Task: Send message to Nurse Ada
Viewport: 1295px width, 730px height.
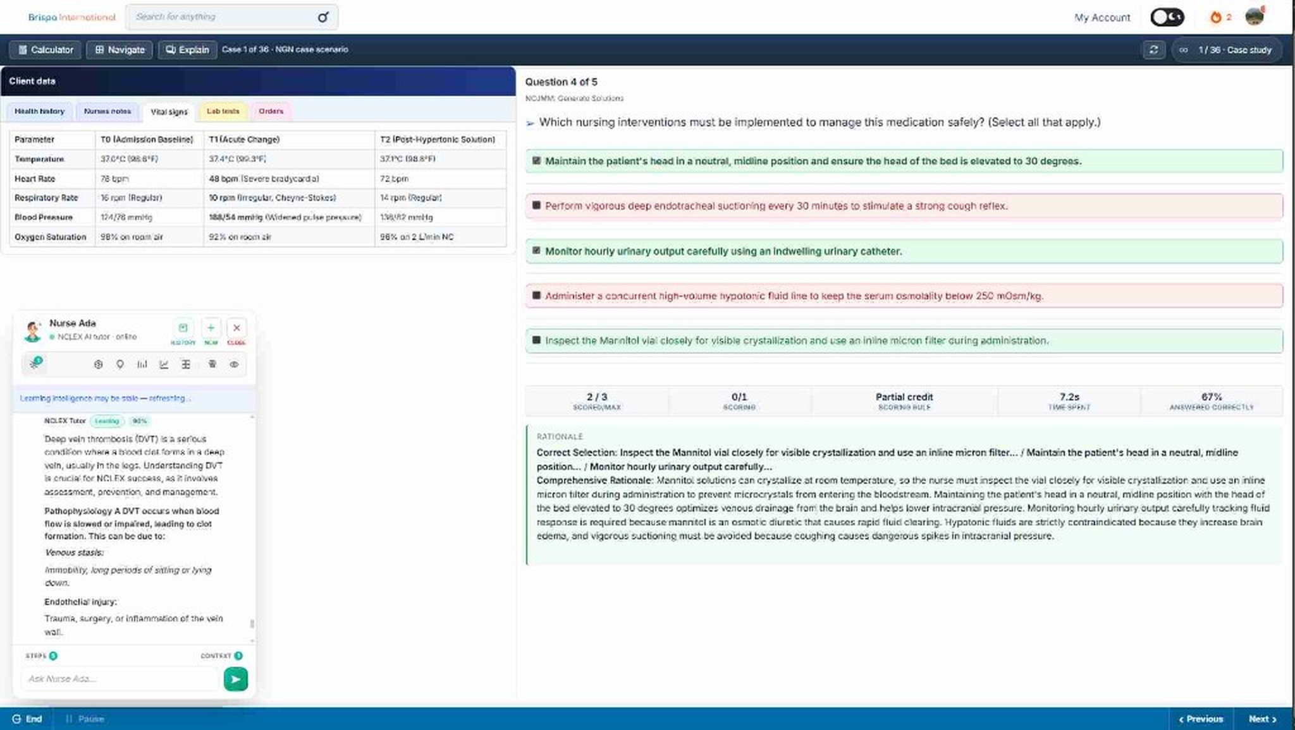Action: (235, 679)
